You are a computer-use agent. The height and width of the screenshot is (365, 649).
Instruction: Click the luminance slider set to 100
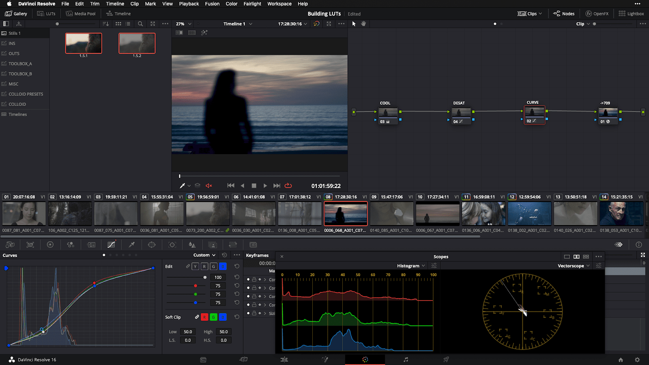click(x=205, y=277)
